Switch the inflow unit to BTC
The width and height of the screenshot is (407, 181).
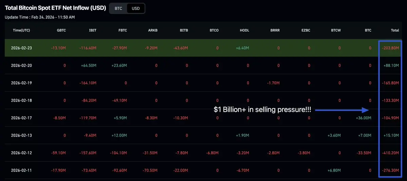[118, 8]
